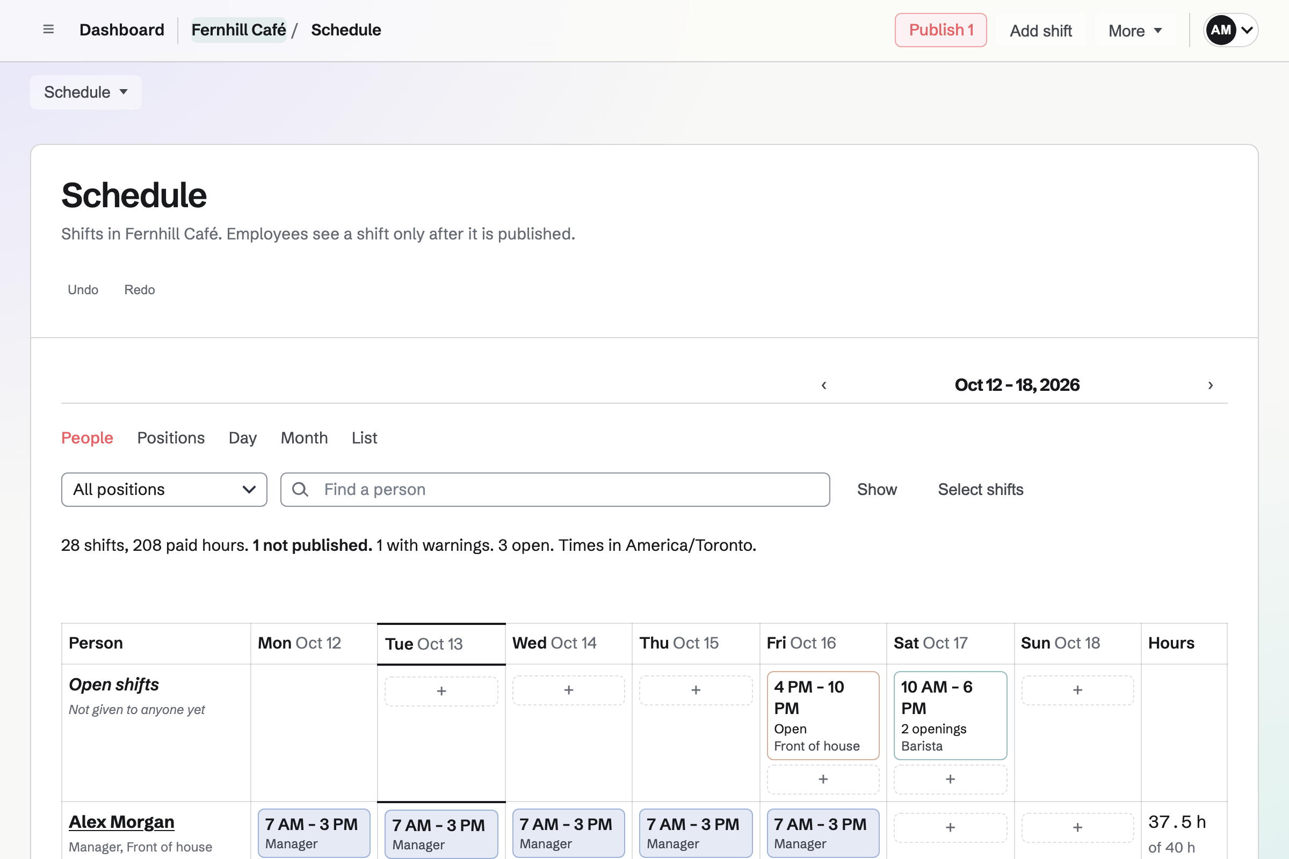Switch to the Positions view tab
The height and width of the screenshot is (859, 1289).
pyautogui.click(x=171, y=438)
